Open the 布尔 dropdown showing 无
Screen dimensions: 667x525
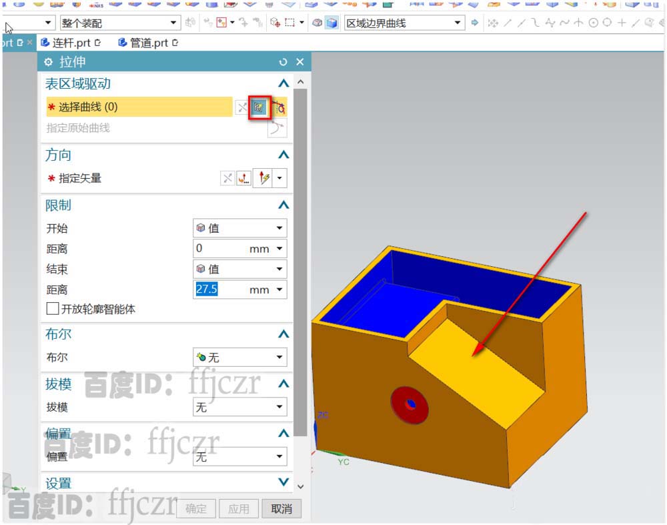(240, 358)
